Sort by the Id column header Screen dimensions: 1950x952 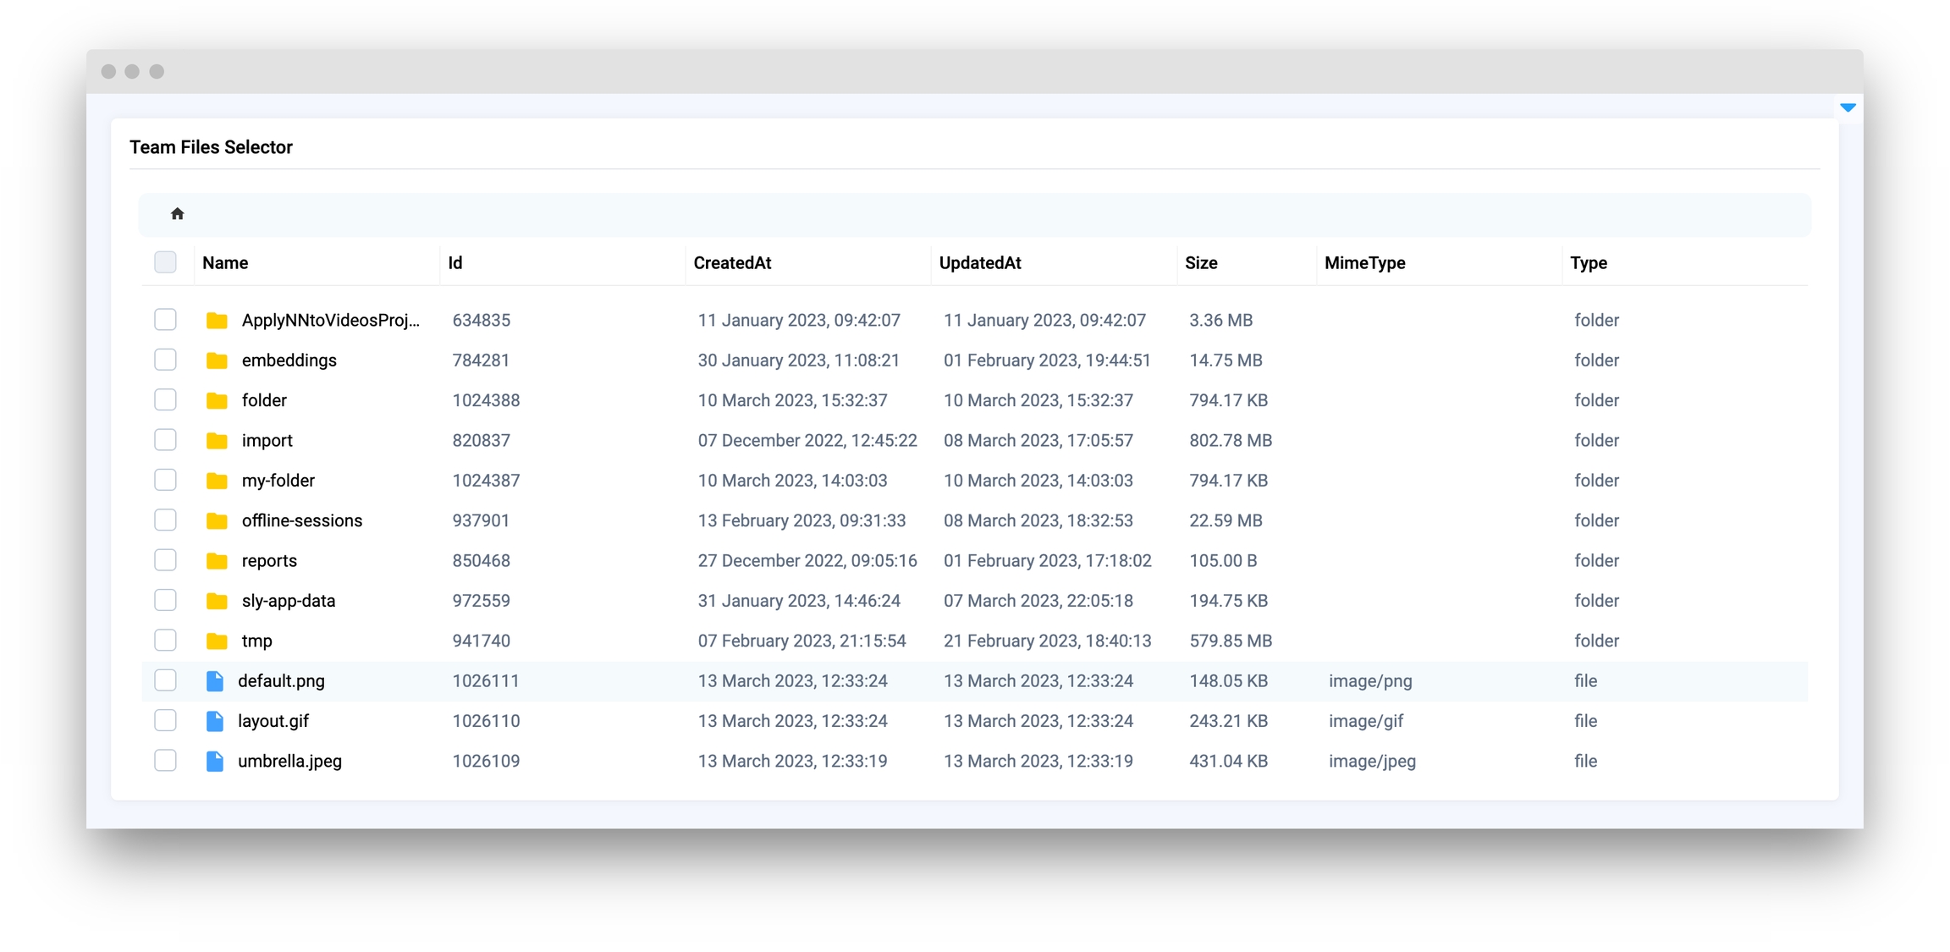[x=455, y=263]
